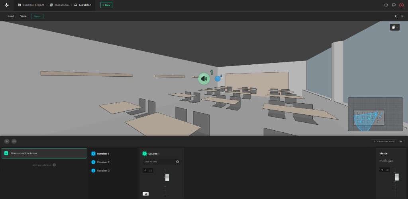Click the New button

[x=106, y=5]
